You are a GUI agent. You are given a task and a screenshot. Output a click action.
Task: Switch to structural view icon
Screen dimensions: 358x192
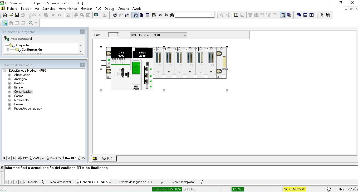point(5,23)
